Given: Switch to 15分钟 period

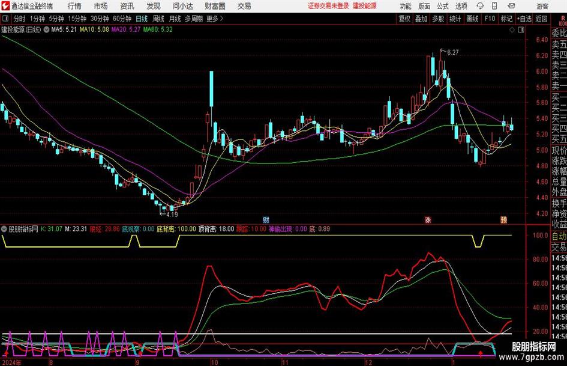Looking at the screenshot, I should coord(77,19).
